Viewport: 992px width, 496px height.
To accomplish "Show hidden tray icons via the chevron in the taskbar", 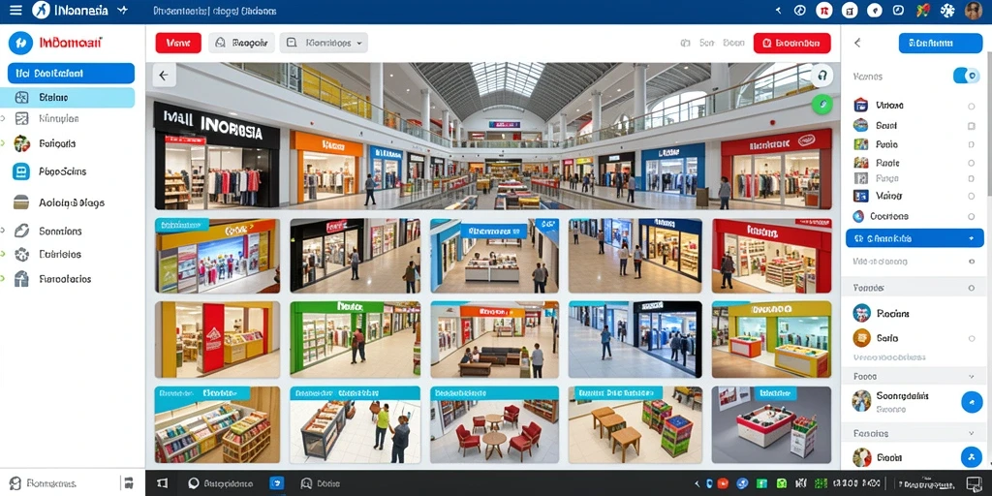I will [x=696, y=484].
